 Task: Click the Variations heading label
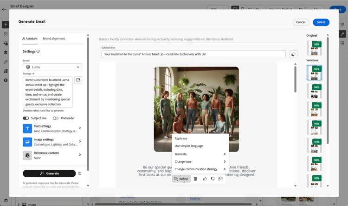click(x=312, y=60)
